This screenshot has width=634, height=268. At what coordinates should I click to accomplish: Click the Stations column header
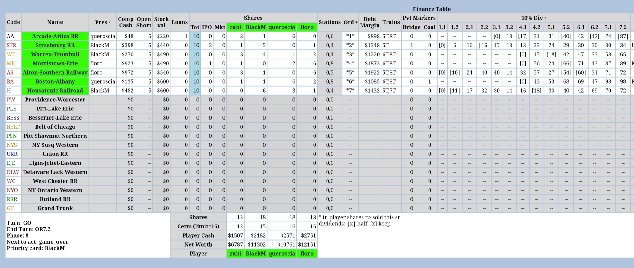[330, 22]
